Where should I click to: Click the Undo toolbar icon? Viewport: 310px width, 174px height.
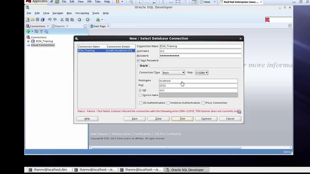49,19
